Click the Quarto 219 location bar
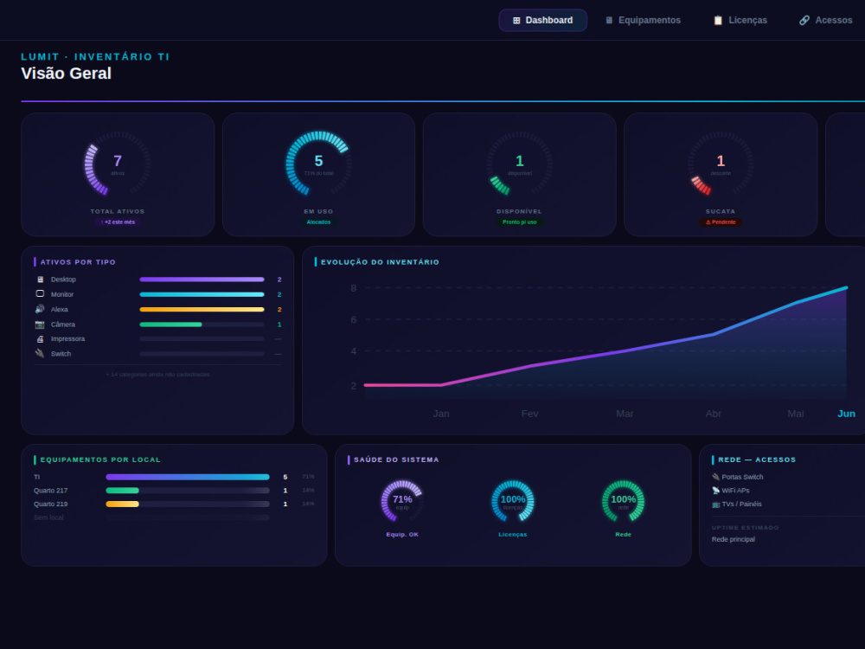865x649 pixels. pos(188,504)
